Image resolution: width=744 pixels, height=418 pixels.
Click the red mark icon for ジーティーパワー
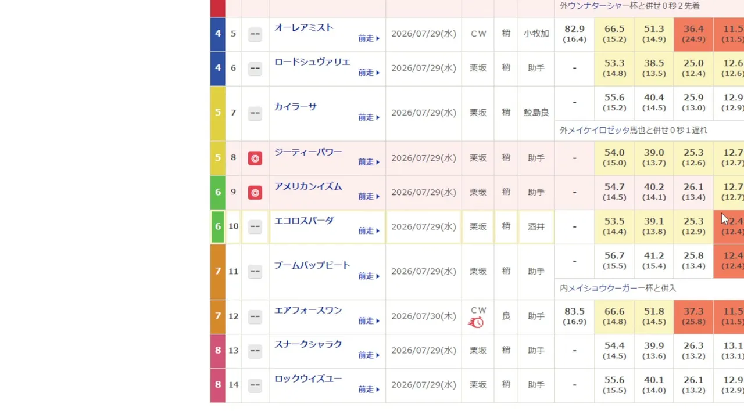(255, 158)
